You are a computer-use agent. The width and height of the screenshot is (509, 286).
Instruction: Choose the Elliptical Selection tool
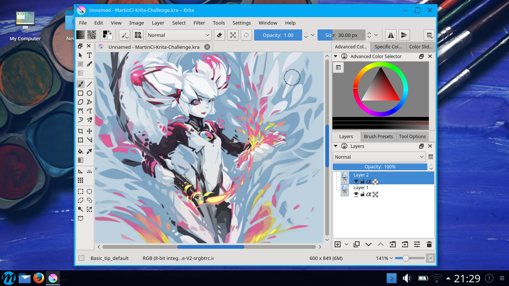(89, 191)
